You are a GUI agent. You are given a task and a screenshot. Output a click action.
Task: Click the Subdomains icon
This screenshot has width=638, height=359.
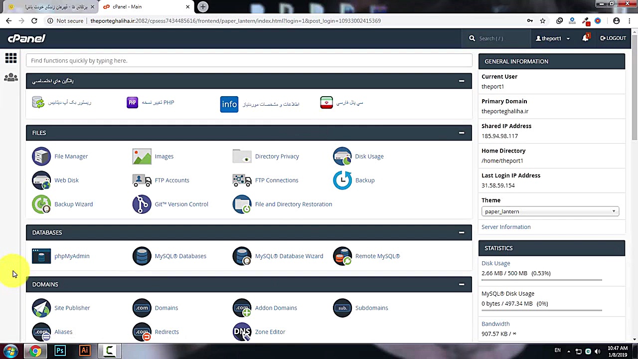pos(342,308)
